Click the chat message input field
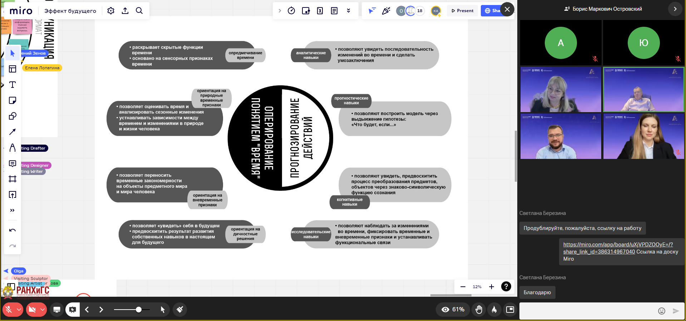Image resolution: width=686 pixels, height=321 pixels. click(586, 311)
